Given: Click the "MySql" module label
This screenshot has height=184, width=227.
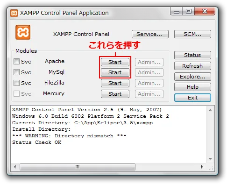Looking at the screenshot, I should pyautogui.click(x=57, y=72).
